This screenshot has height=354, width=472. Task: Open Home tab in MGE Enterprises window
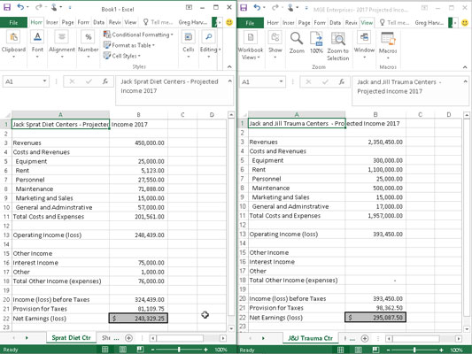[273, 22]
